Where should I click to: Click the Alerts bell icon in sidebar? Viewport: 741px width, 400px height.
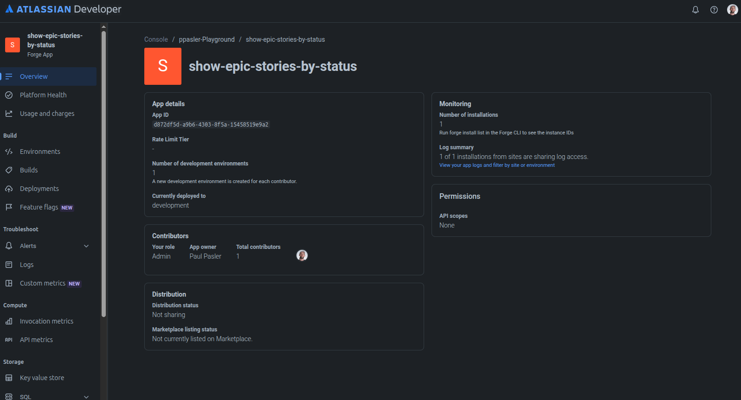click(x=9, y=246)
